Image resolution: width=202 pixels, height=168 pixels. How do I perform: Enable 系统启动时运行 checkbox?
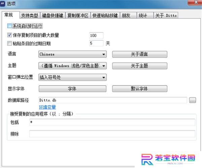pos(9,26)
